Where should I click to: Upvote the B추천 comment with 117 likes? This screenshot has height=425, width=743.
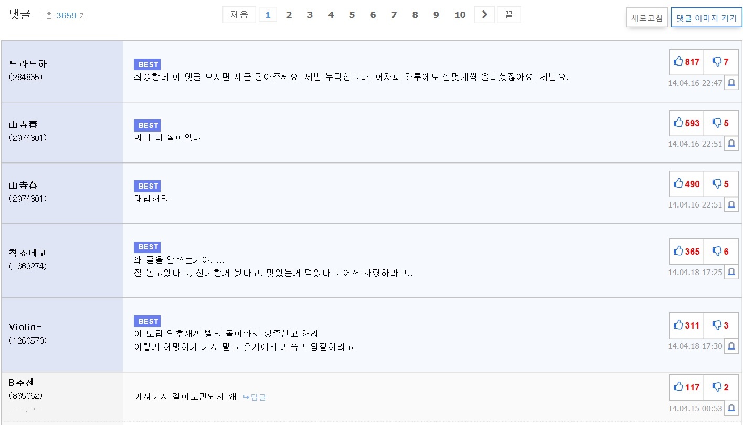(686, 387)
